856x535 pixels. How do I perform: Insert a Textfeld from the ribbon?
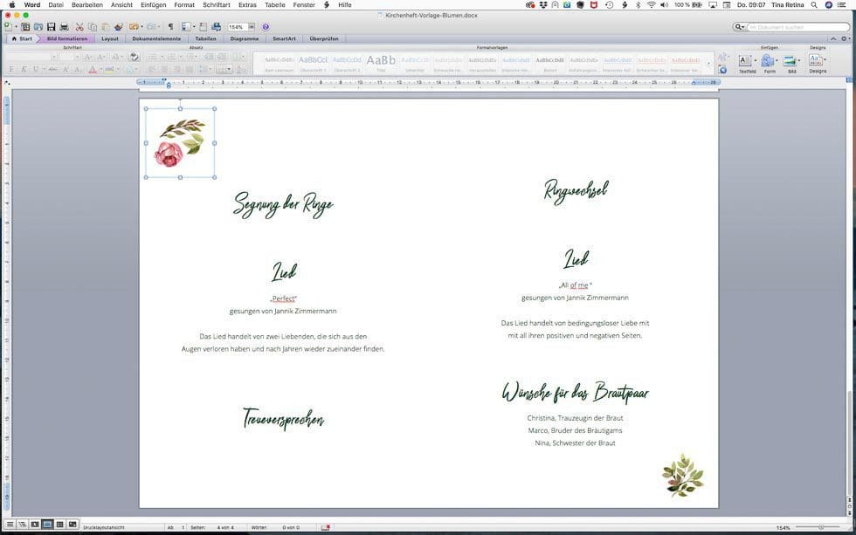(x=747, y=62)
